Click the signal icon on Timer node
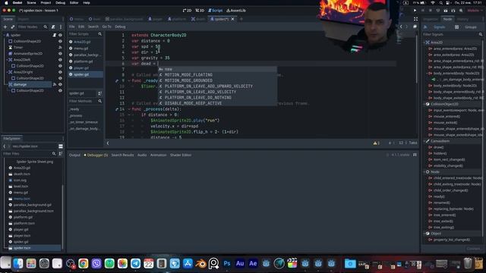486x273 pixels. pyautogui.click(x=60, y=47)
